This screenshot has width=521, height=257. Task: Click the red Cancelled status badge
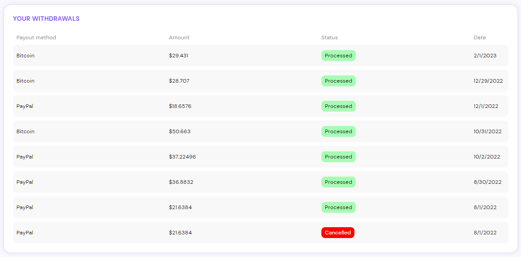338,233
